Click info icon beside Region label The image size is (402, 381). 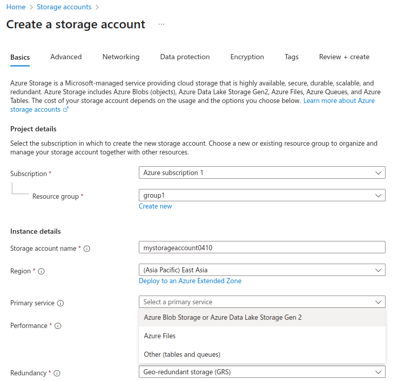(x=41, y=271)
